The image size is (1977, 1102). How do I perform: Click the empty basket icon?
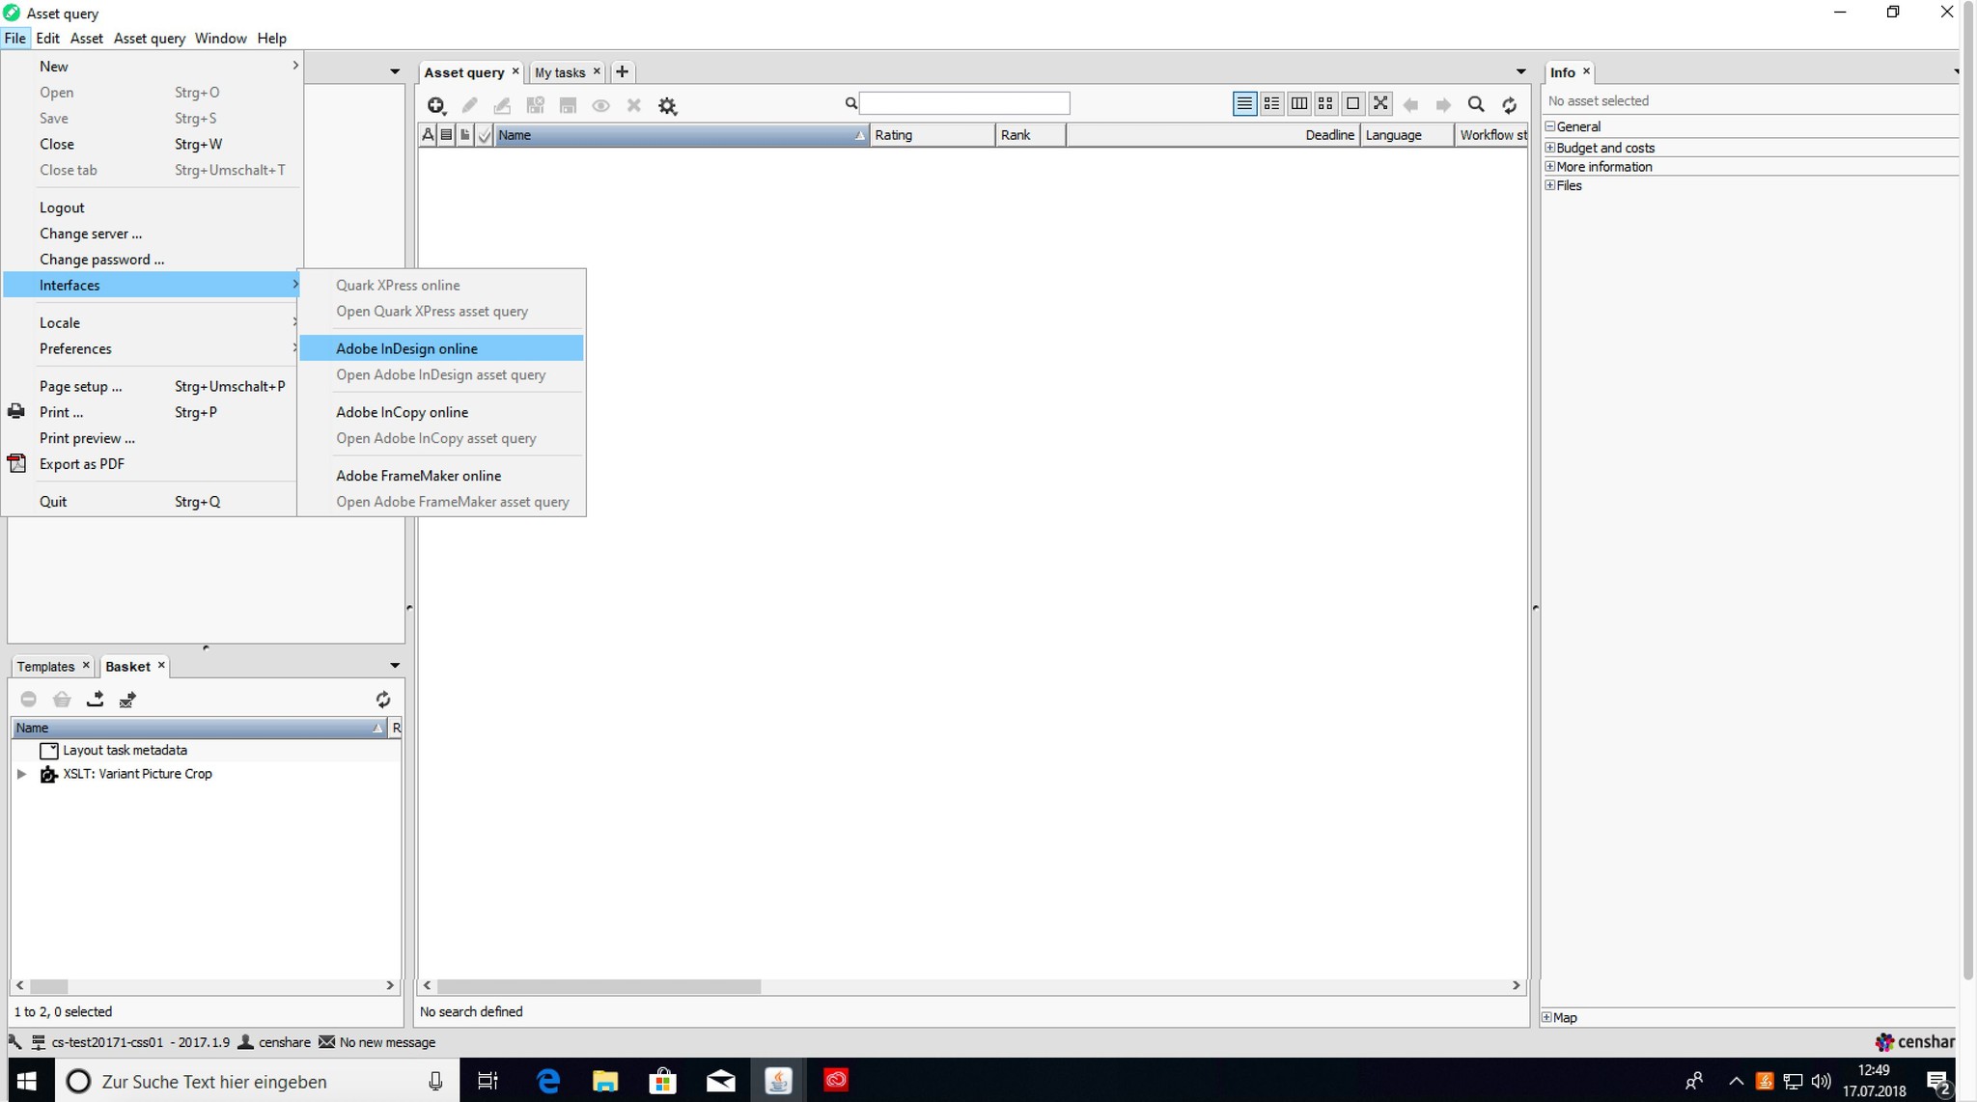pyautogui.click(x=62, y=699)
